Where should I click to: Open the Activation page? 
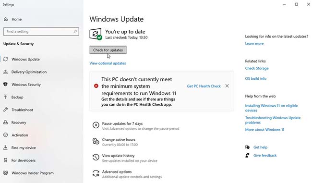coord(20,135)
